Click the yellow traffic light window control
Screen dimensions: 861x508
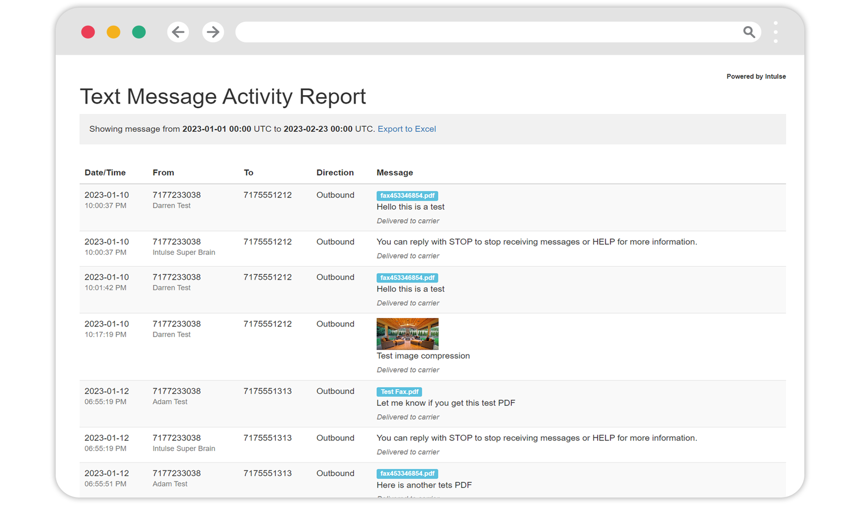tap(113, 32)
